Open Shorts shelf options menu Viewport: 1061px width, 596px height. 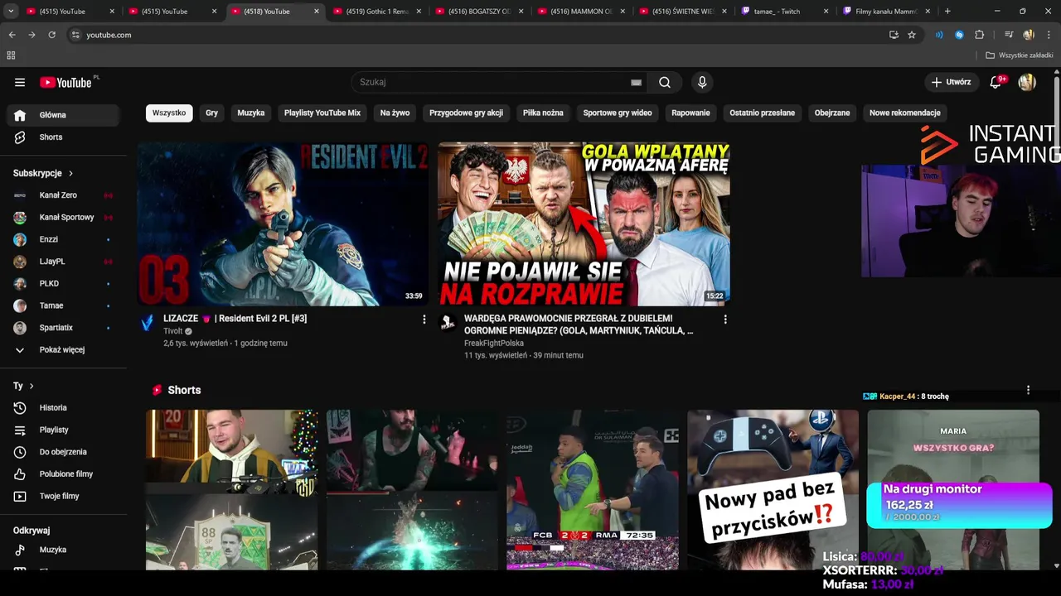coord(1028,390)
